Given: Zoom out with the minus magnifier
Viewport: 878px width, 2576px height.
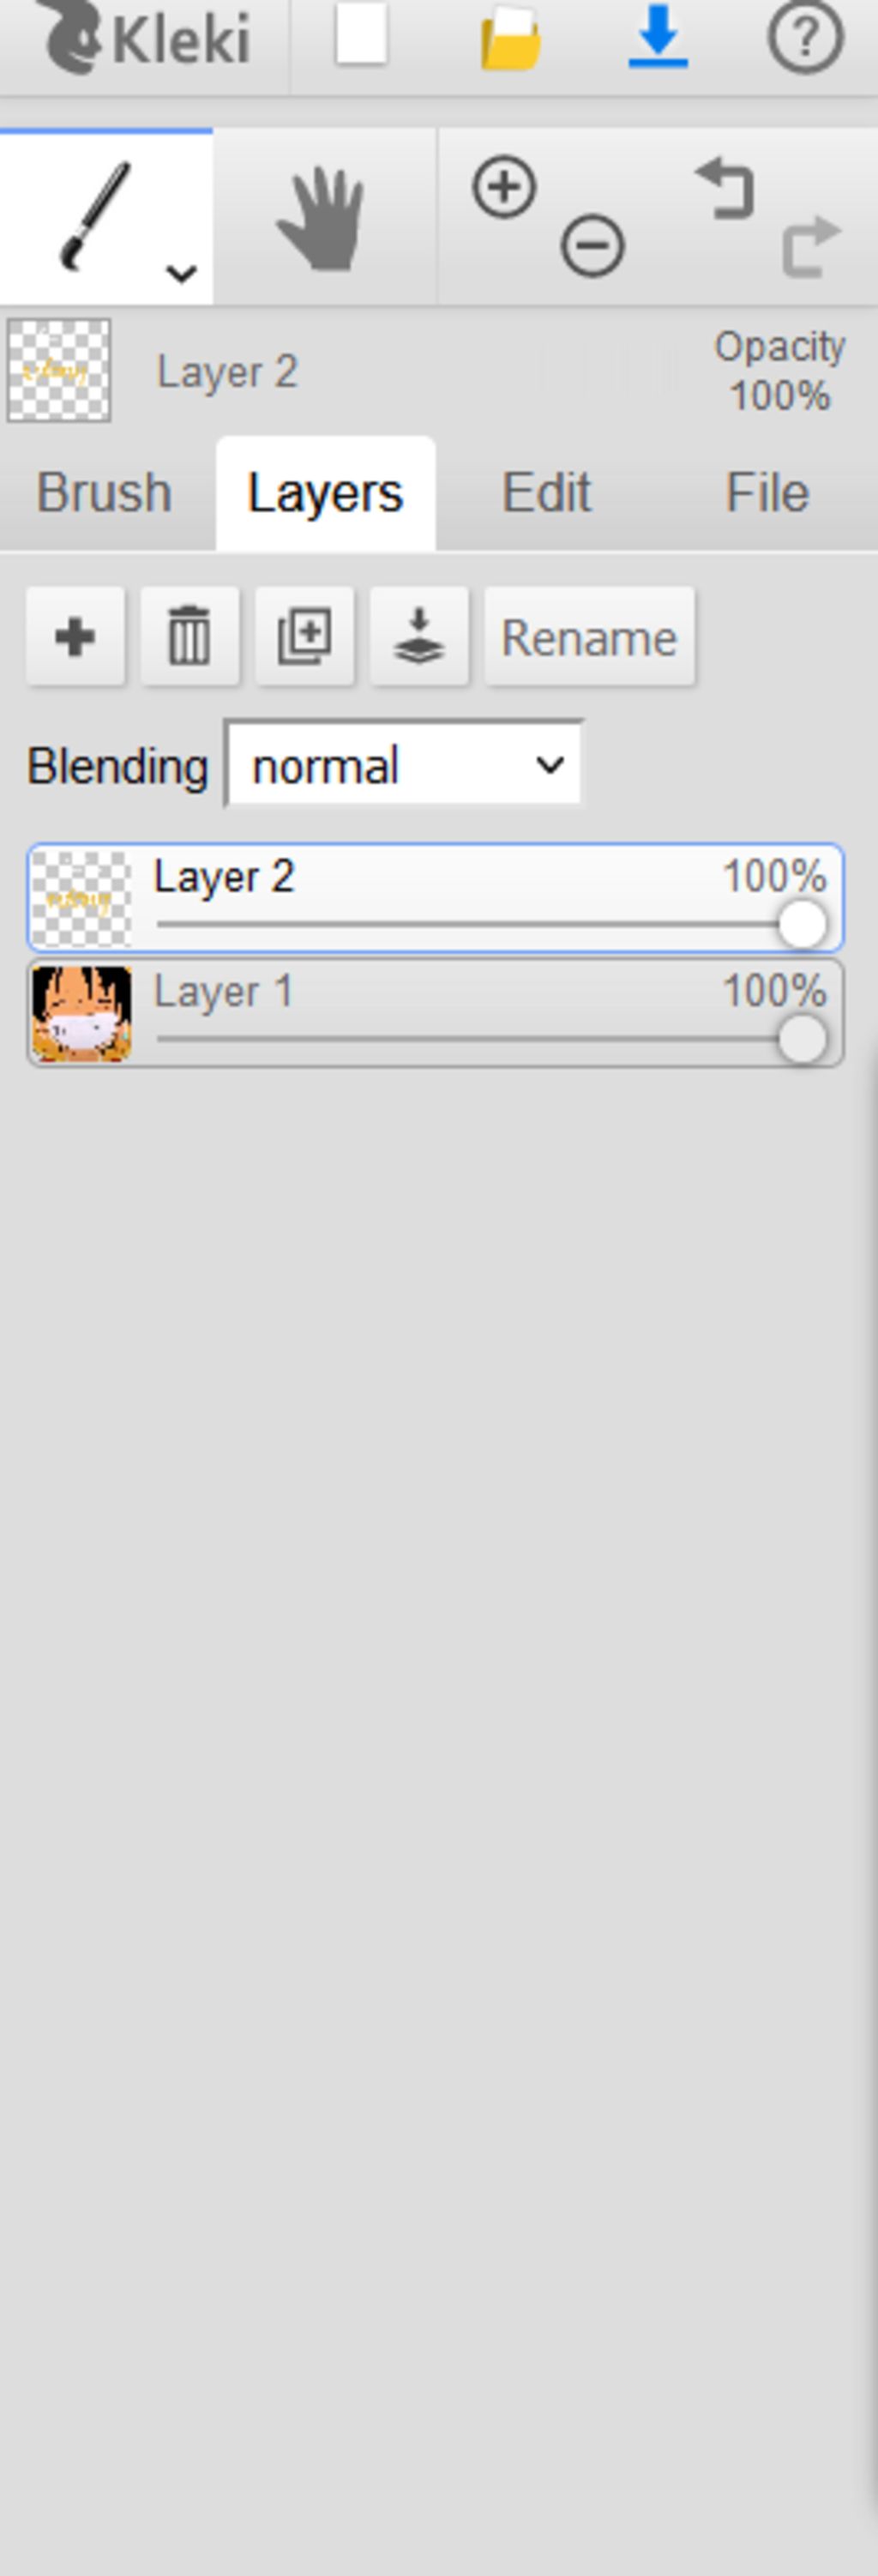Looking at the screenshot, I should click(592, 246).
